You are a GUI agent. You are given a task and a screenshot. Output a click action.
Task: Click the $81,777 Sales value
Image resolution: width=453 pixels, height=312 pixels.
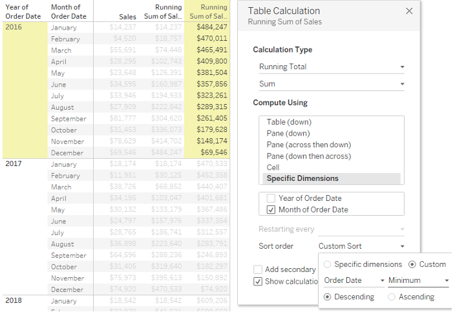[x=123, y=118]
